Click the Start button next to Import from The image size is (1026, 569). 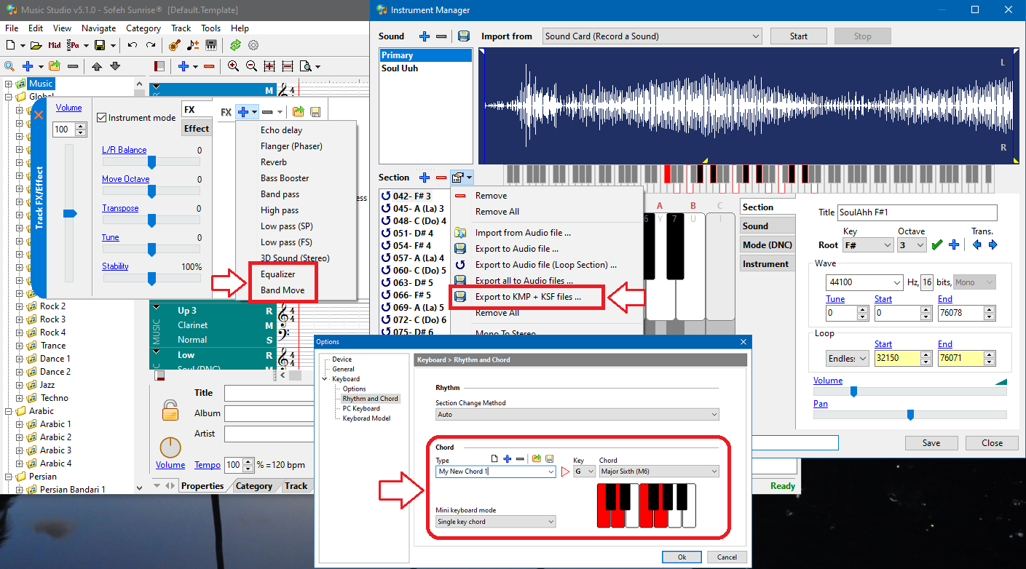pos(799,36)
